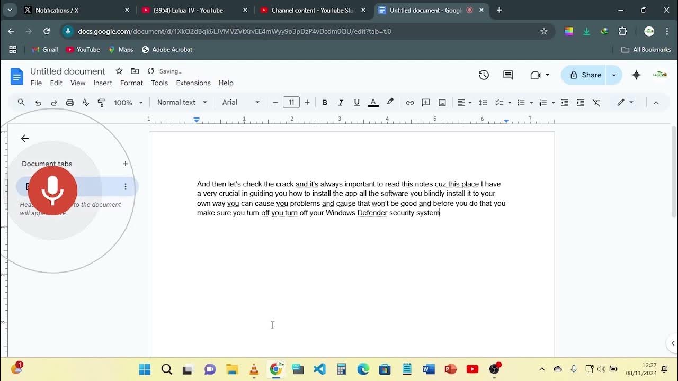Close the document tabs panel back arrow

[x=25, y=139]
